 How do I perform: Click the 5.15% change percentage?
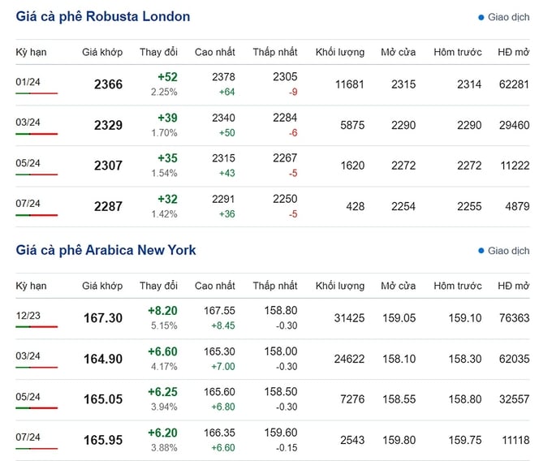164,326
